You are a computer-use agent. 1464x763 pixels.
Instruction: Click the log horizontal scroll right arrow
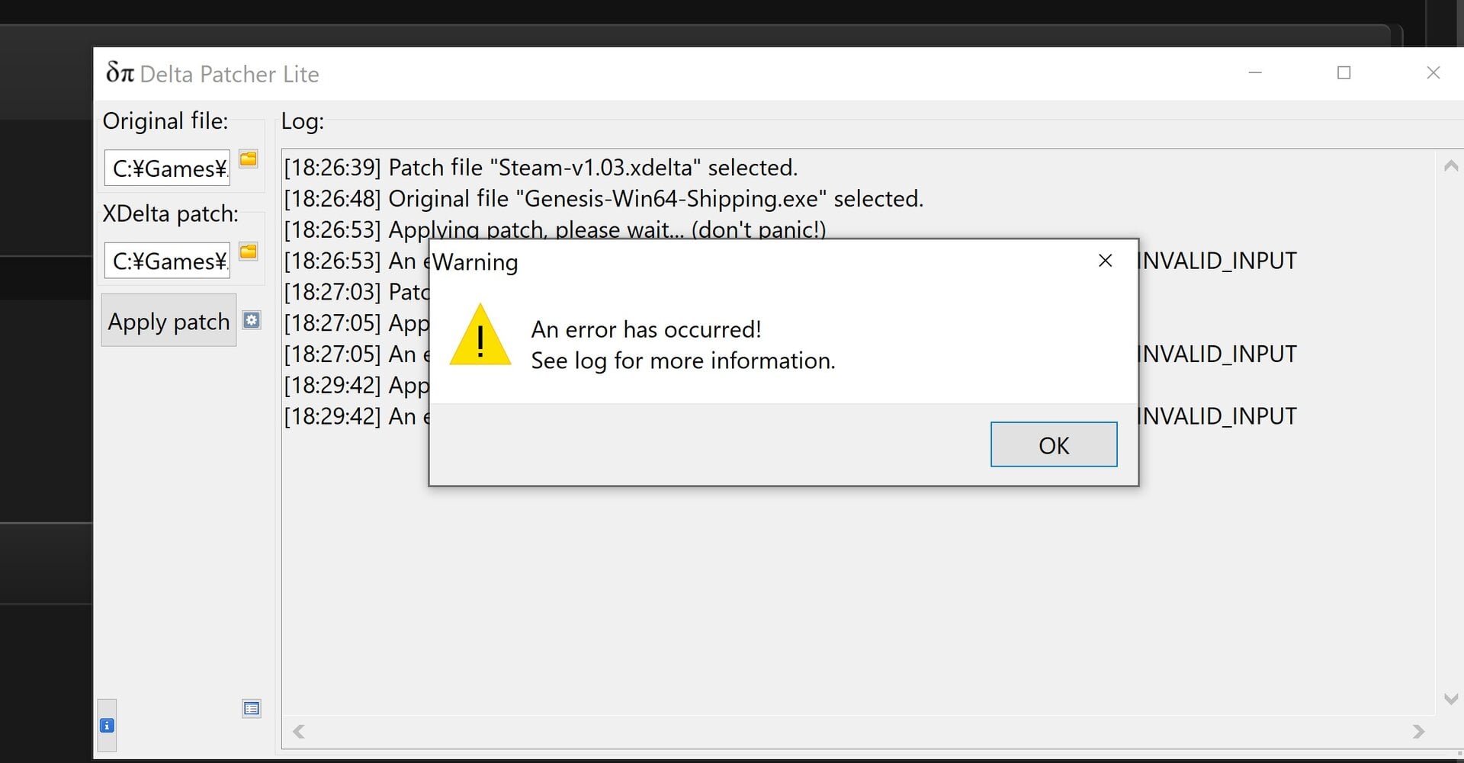click(x=1418, y=732)
